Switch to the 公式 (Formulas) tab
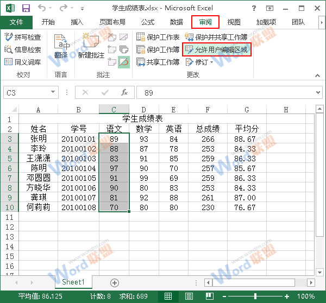The image size is (326, 303). click(x=147, y=22)
